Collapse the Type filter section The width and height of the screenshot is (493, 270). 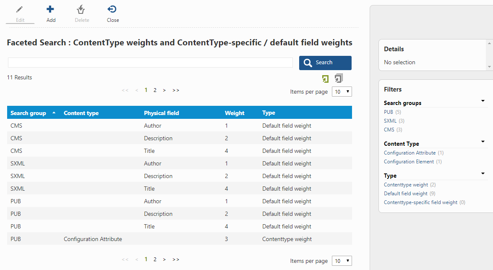[483, 173]
